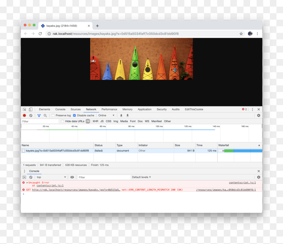The image size is (283, 244).
Task: Switch to the Elements tab
Action: pos(44,109)
